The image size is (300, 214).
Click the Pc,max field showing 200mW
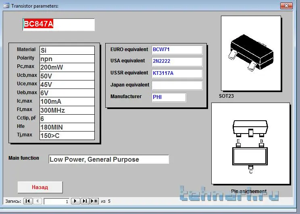(67, 68)
